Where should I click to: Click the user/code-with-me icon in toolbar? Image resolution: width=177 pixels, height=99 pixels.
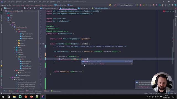click(x=110, y=5)
